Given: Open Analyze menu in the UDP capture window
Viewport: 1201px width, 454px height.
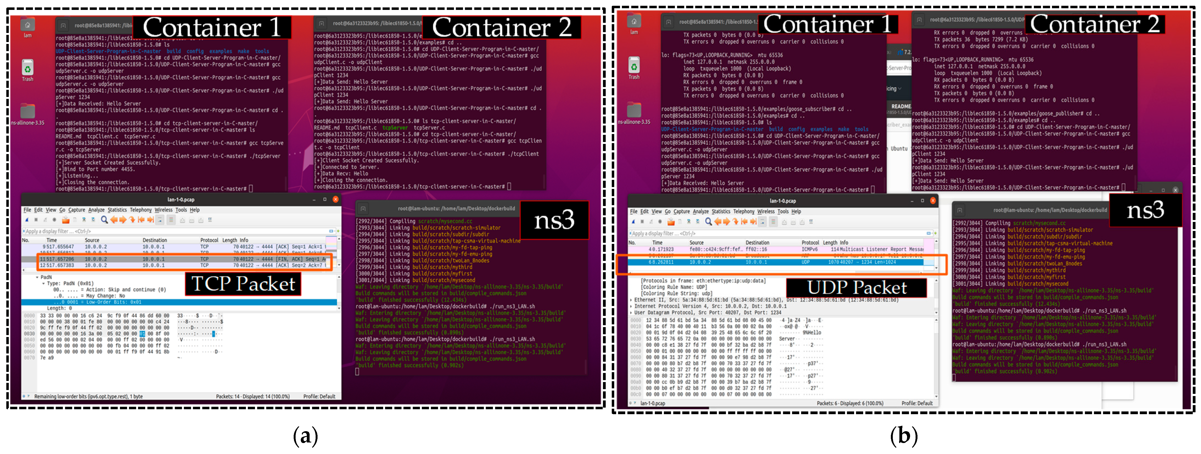Looking at the screenshot, I should (x=700, y=211).
